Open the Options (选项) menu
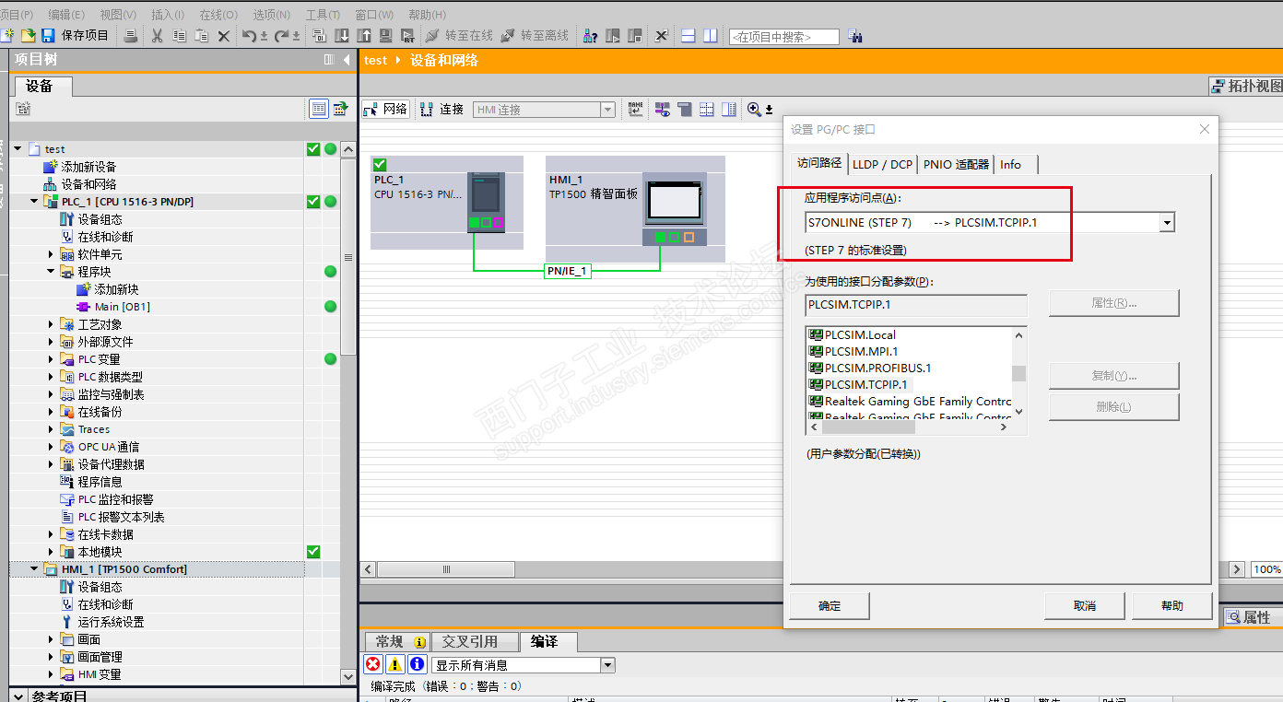Viewport: 1283px width, 702px height. coord(271,15)
